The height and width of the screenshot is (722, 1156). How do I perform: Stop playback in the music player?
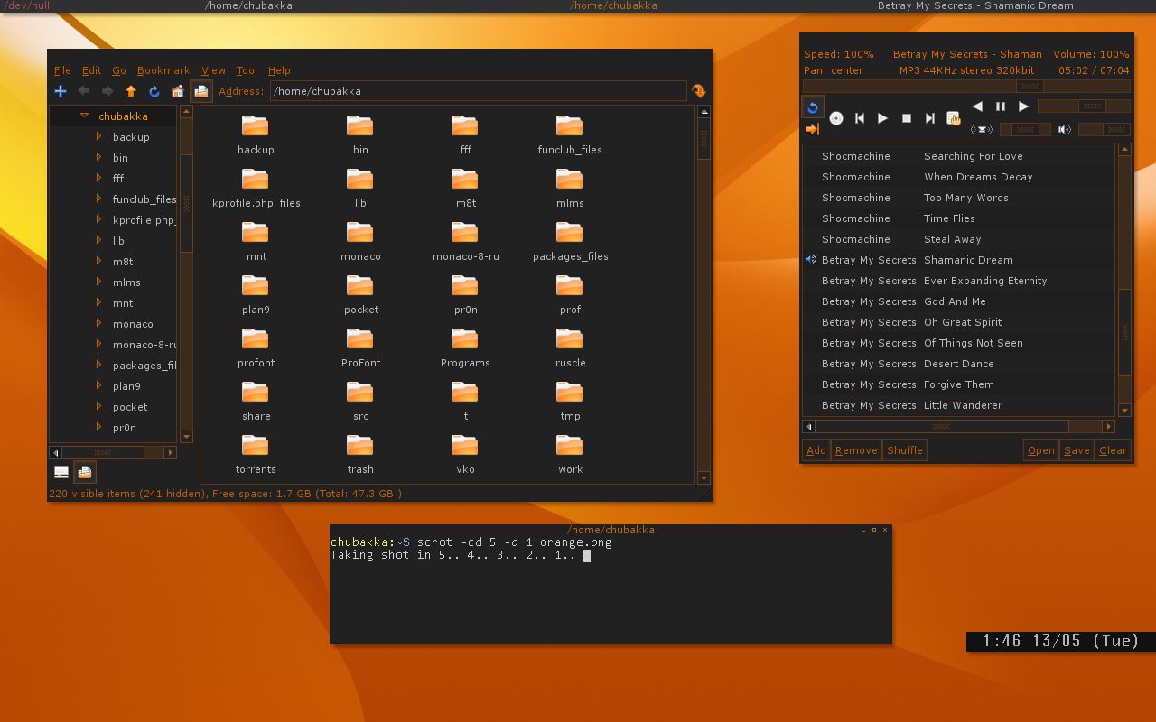[907, 118]
